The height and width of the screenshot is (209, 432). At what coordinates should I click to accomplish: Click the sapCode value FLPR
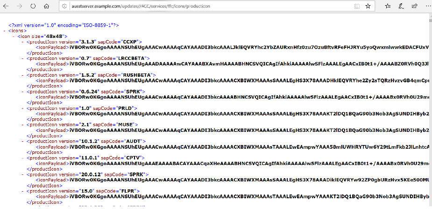tap(128, 191)
